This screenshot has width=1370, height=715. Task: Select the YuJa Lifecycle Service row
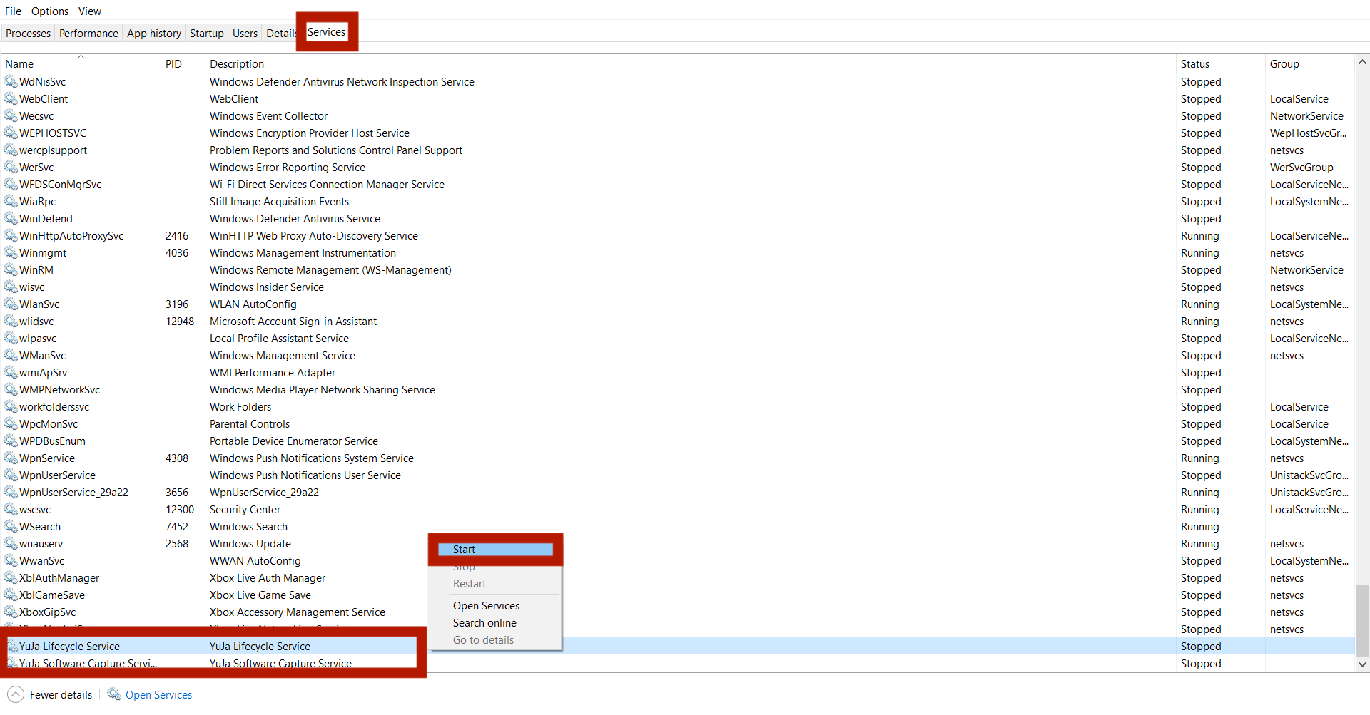coord(678,646)
